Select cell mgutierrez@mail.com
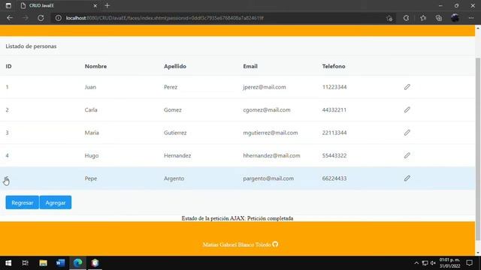 [x=271, y=133]
